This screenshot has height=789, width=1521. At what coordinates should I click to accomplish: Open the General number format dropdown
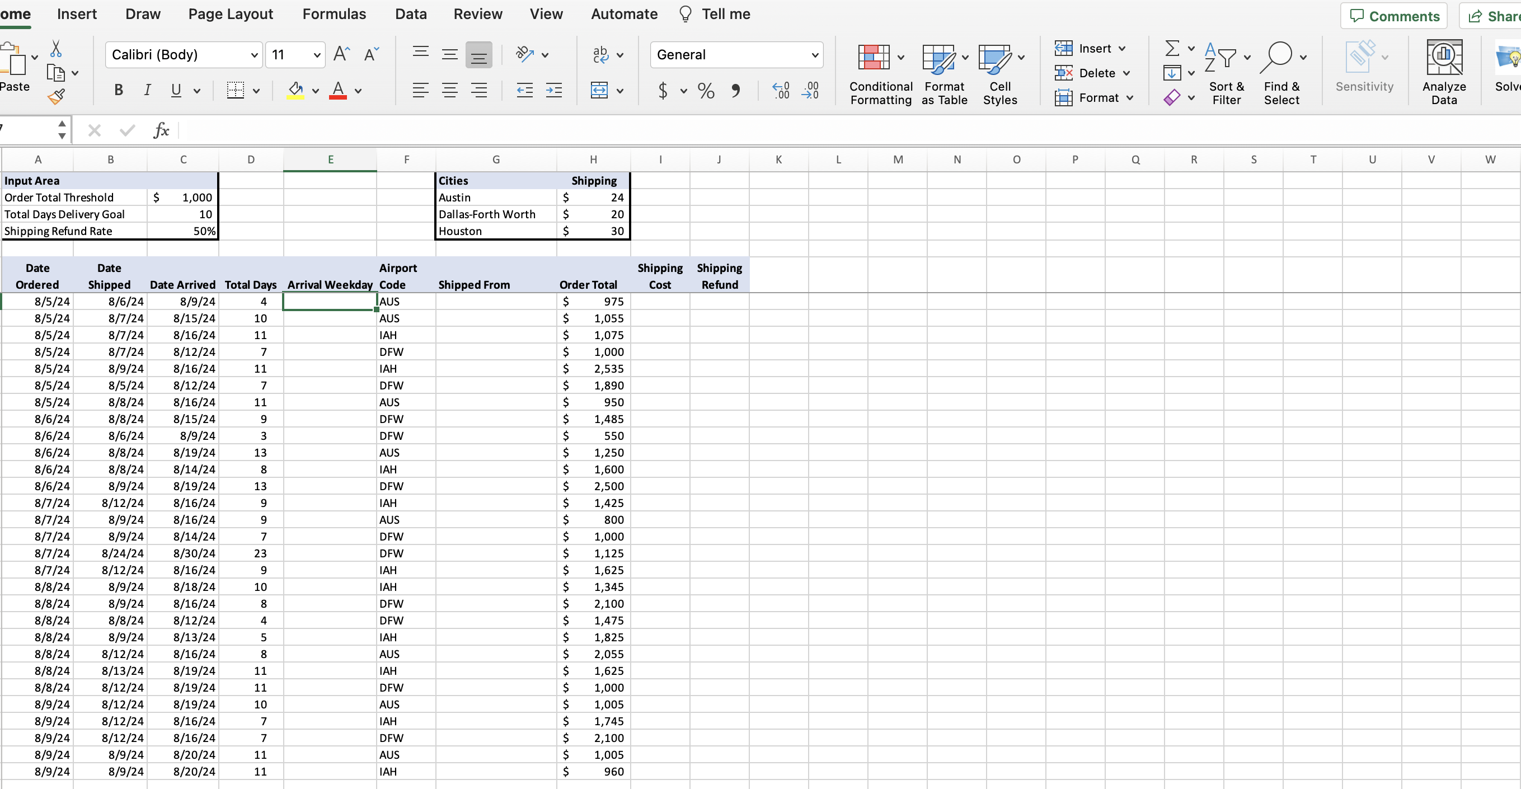815,54
